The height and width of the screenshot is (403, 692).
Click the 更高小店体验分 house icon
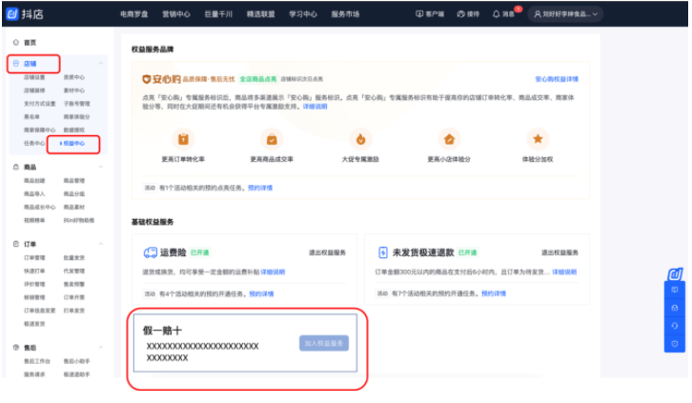click(449, 138)
